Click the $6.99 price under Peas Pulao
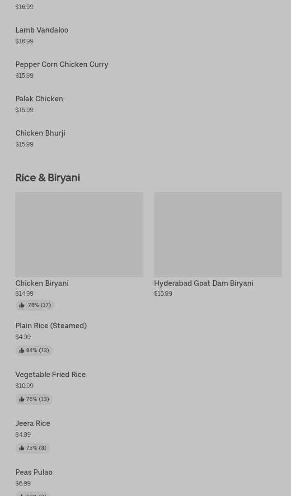 (23, 483)
